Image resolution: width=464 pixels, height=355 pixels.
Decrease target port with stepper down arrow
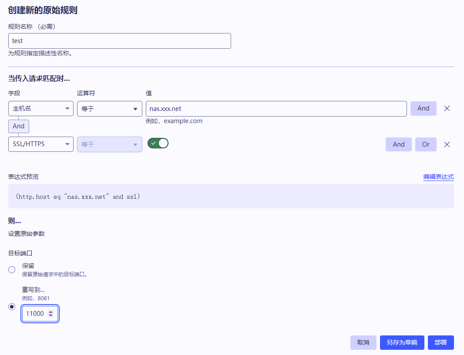[x=50, y=315]
